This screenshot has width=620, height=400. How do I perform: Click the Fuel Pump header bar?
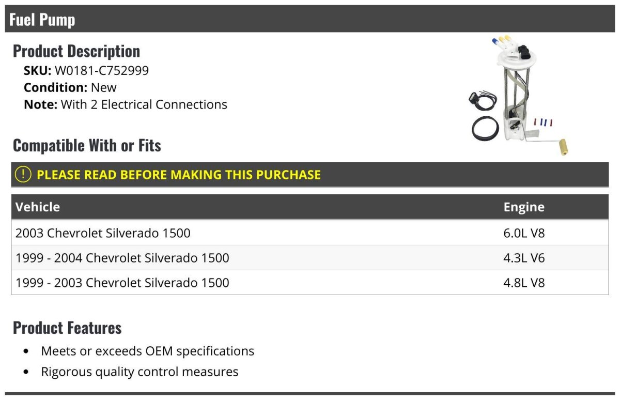point(310,20)
